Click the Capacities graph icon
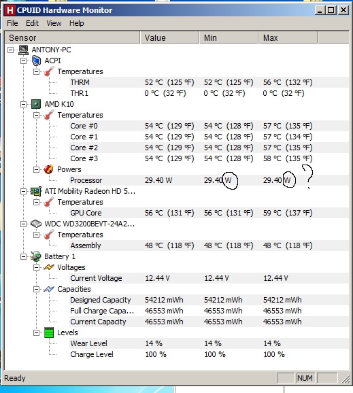This screenshot has width=353, height=393. tap(49, 289)
